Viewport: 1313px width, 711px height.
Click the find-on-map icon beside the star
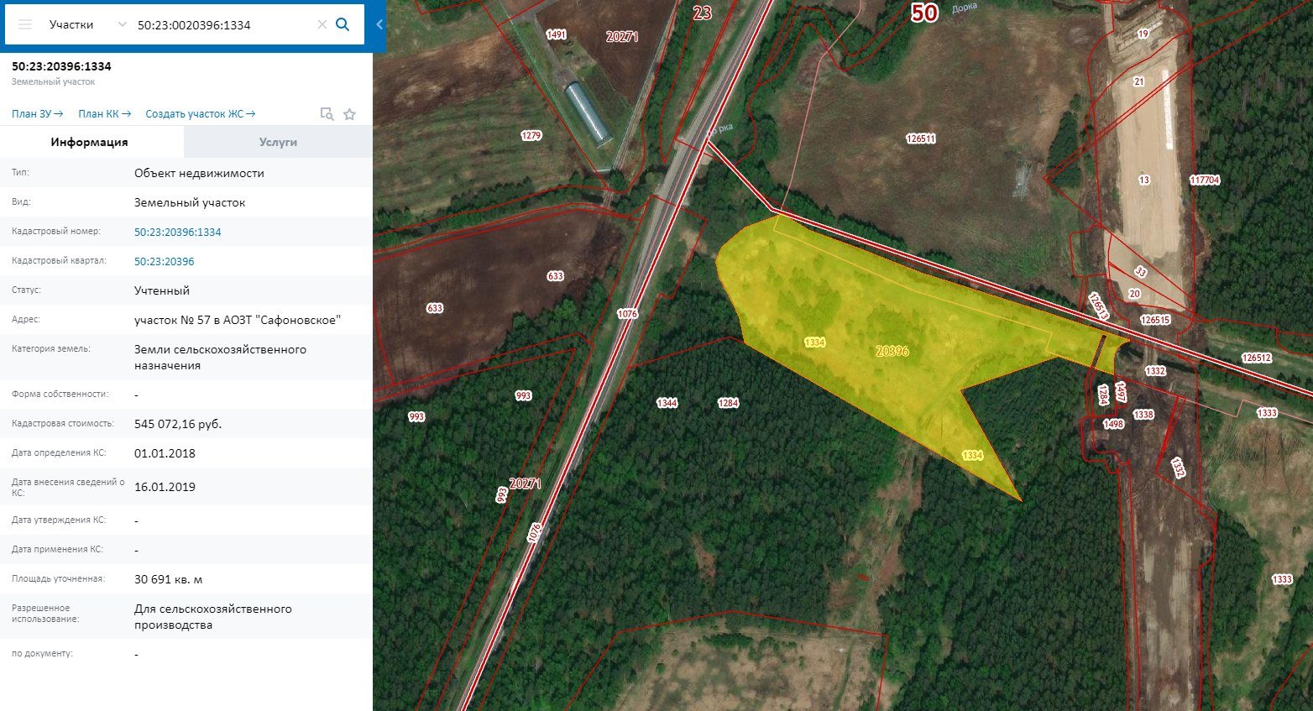[327, 114]
